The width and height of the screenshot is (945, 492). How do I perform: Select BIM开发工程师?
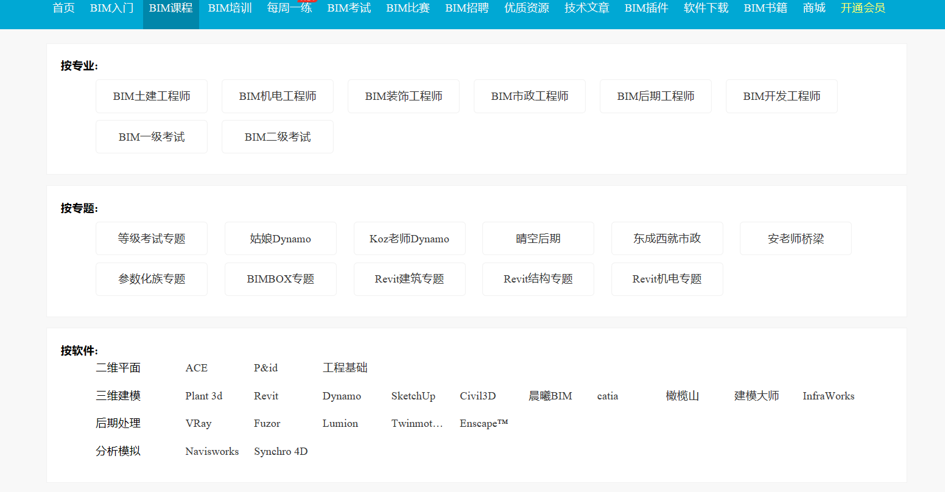point(782,96)
